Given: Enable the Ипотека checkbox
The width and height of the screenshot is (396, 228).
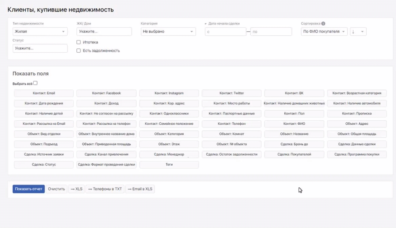Looking at the screenshot, I should (x=79, y=42).
